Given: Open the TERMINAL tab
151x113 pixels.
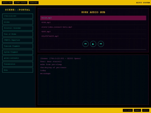Looking at the screenshot, I should [34, 3].
